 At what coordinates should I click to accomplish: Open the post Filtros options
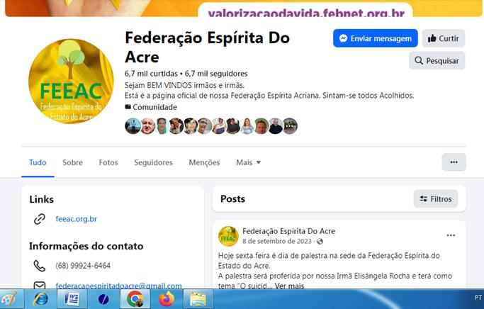point(436,199)
